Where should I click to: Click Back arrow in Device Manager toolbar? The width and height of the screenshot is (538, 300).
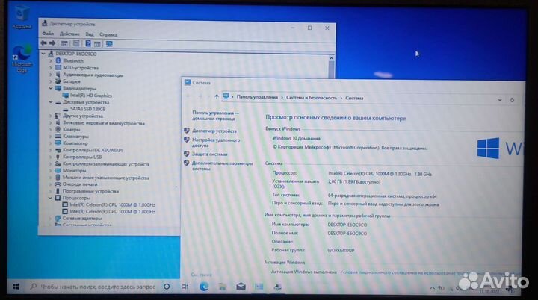(x=43, y=43)
